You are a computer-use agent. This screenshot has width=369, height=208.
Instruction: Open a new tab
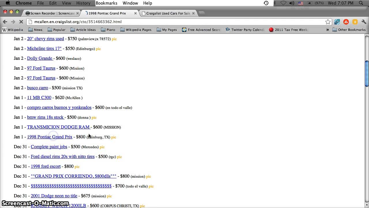click(202, 13)
